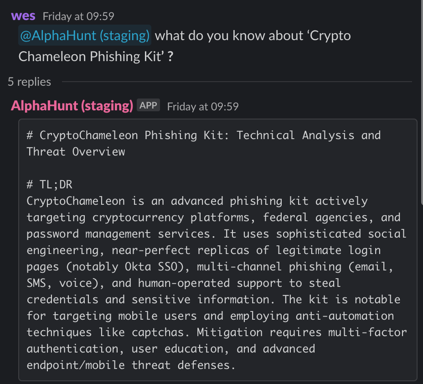Click 'human-operated support' in the code block

click(x=210, y=283)
